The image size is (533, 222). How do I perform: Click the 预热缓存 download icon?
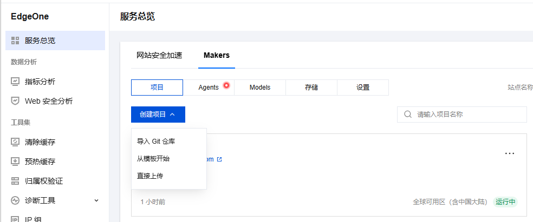tap(15, 162)
